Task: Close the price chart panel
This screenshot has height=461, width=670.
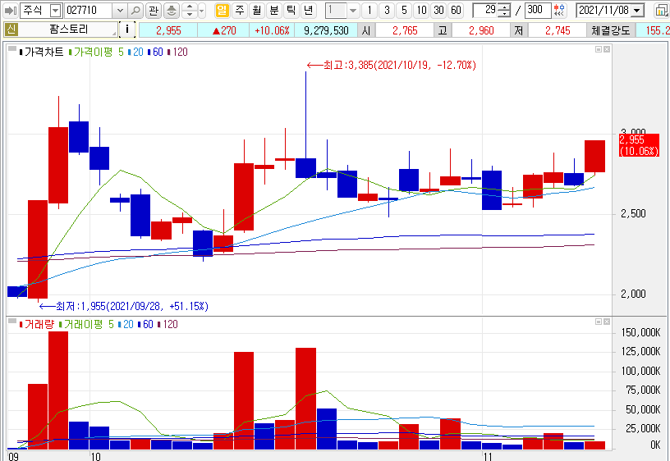Action: click(606, 49)
